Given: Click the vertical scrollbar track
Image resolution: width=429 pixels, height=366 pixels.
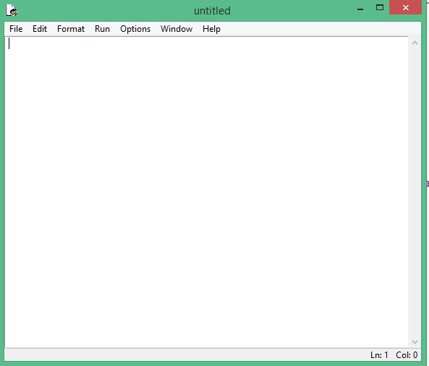Looking at the screenshot, I should pos(415,192).
